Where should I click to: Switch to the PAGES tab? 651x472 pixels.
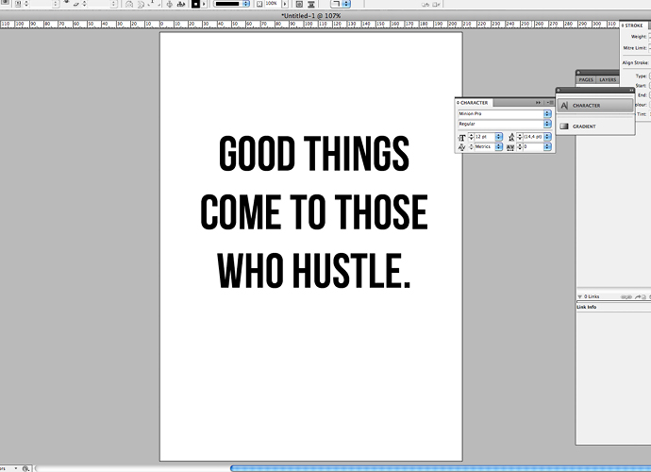[586, 80]
